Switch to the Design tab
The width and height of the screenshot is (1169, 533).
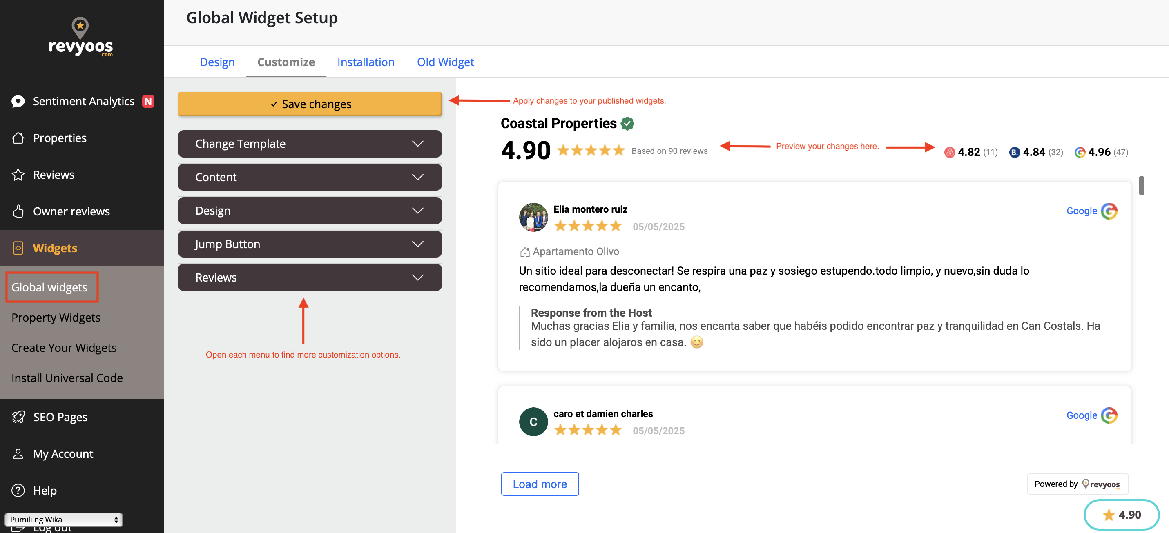tap(217, 62)
